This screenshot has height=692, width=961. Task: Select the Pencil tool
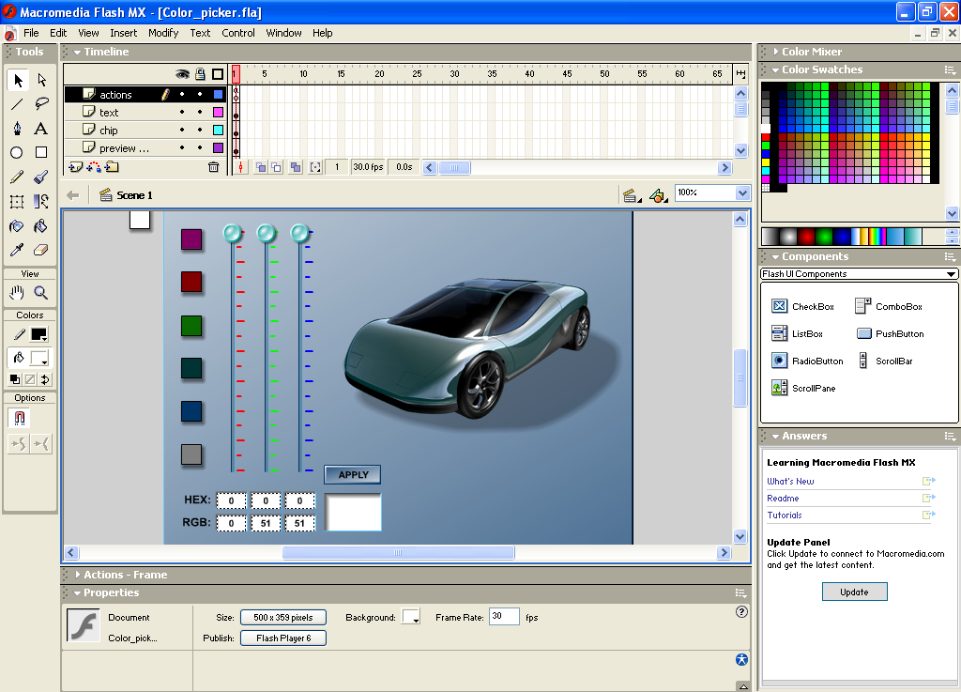click(x=17, y=177)
